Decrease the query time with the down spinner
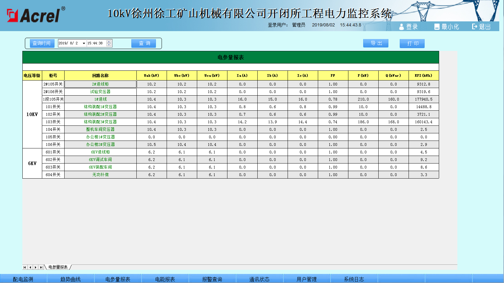 (109, 45)
